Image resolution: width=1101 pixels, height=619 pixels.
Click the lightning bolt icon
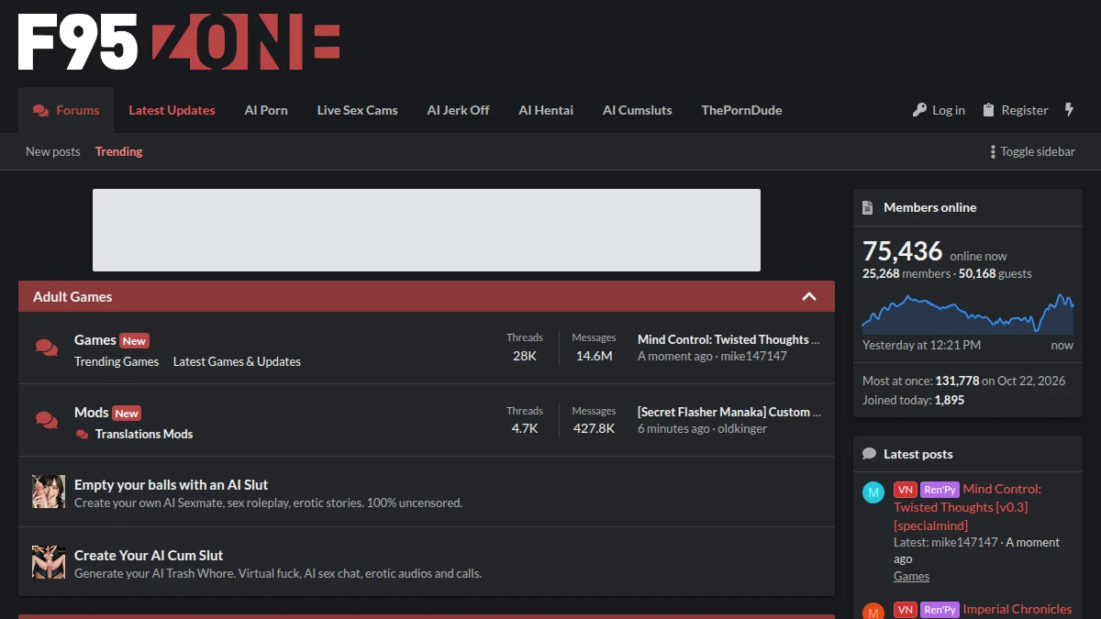coord(1069,110)
